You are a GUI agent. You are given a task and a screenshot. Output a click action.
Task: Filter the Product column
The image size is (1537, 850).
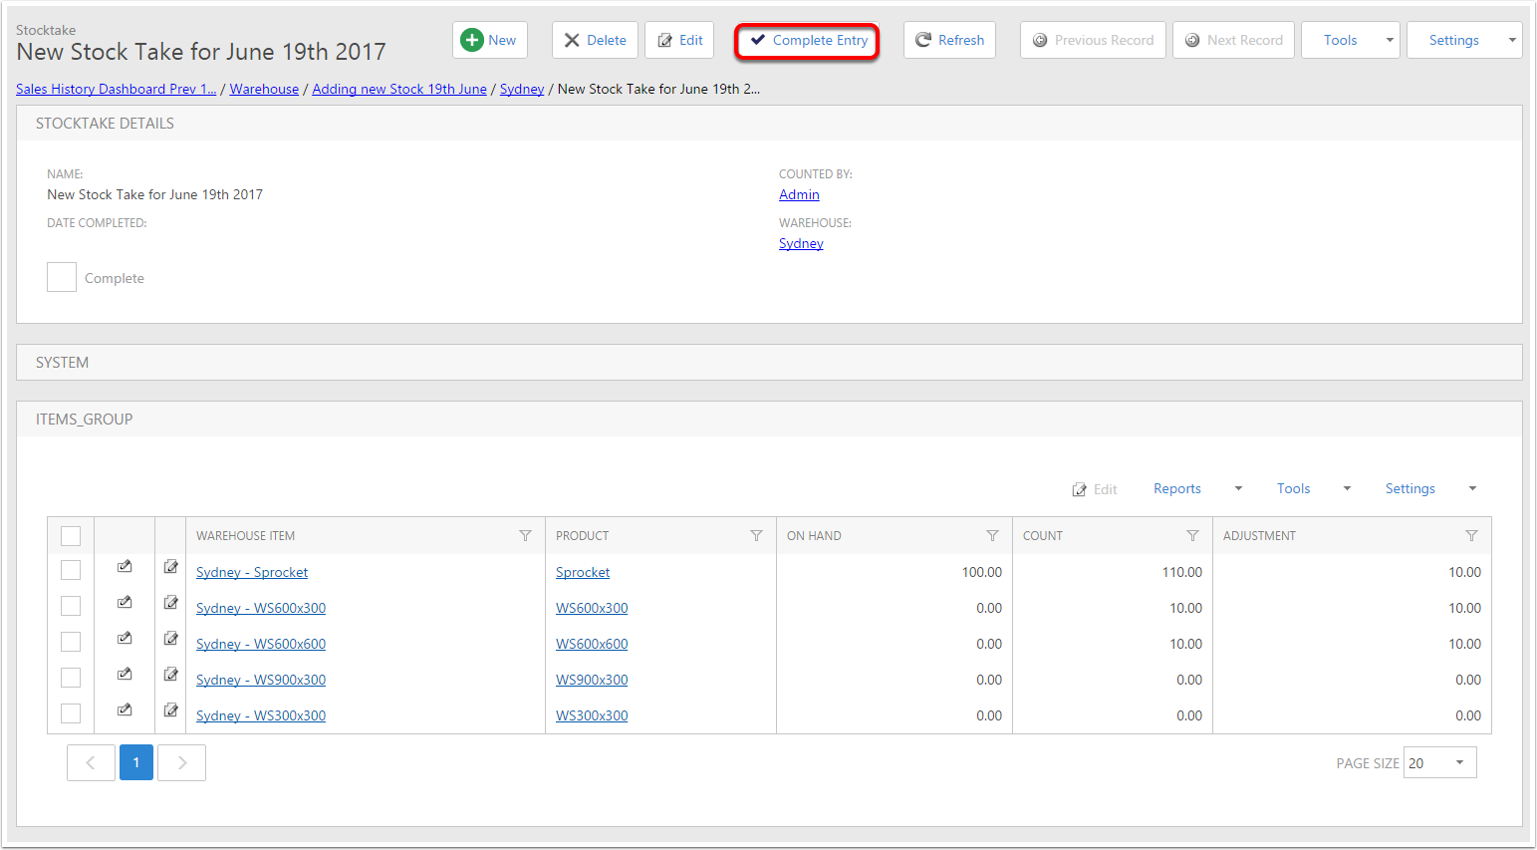coord(757,536)
